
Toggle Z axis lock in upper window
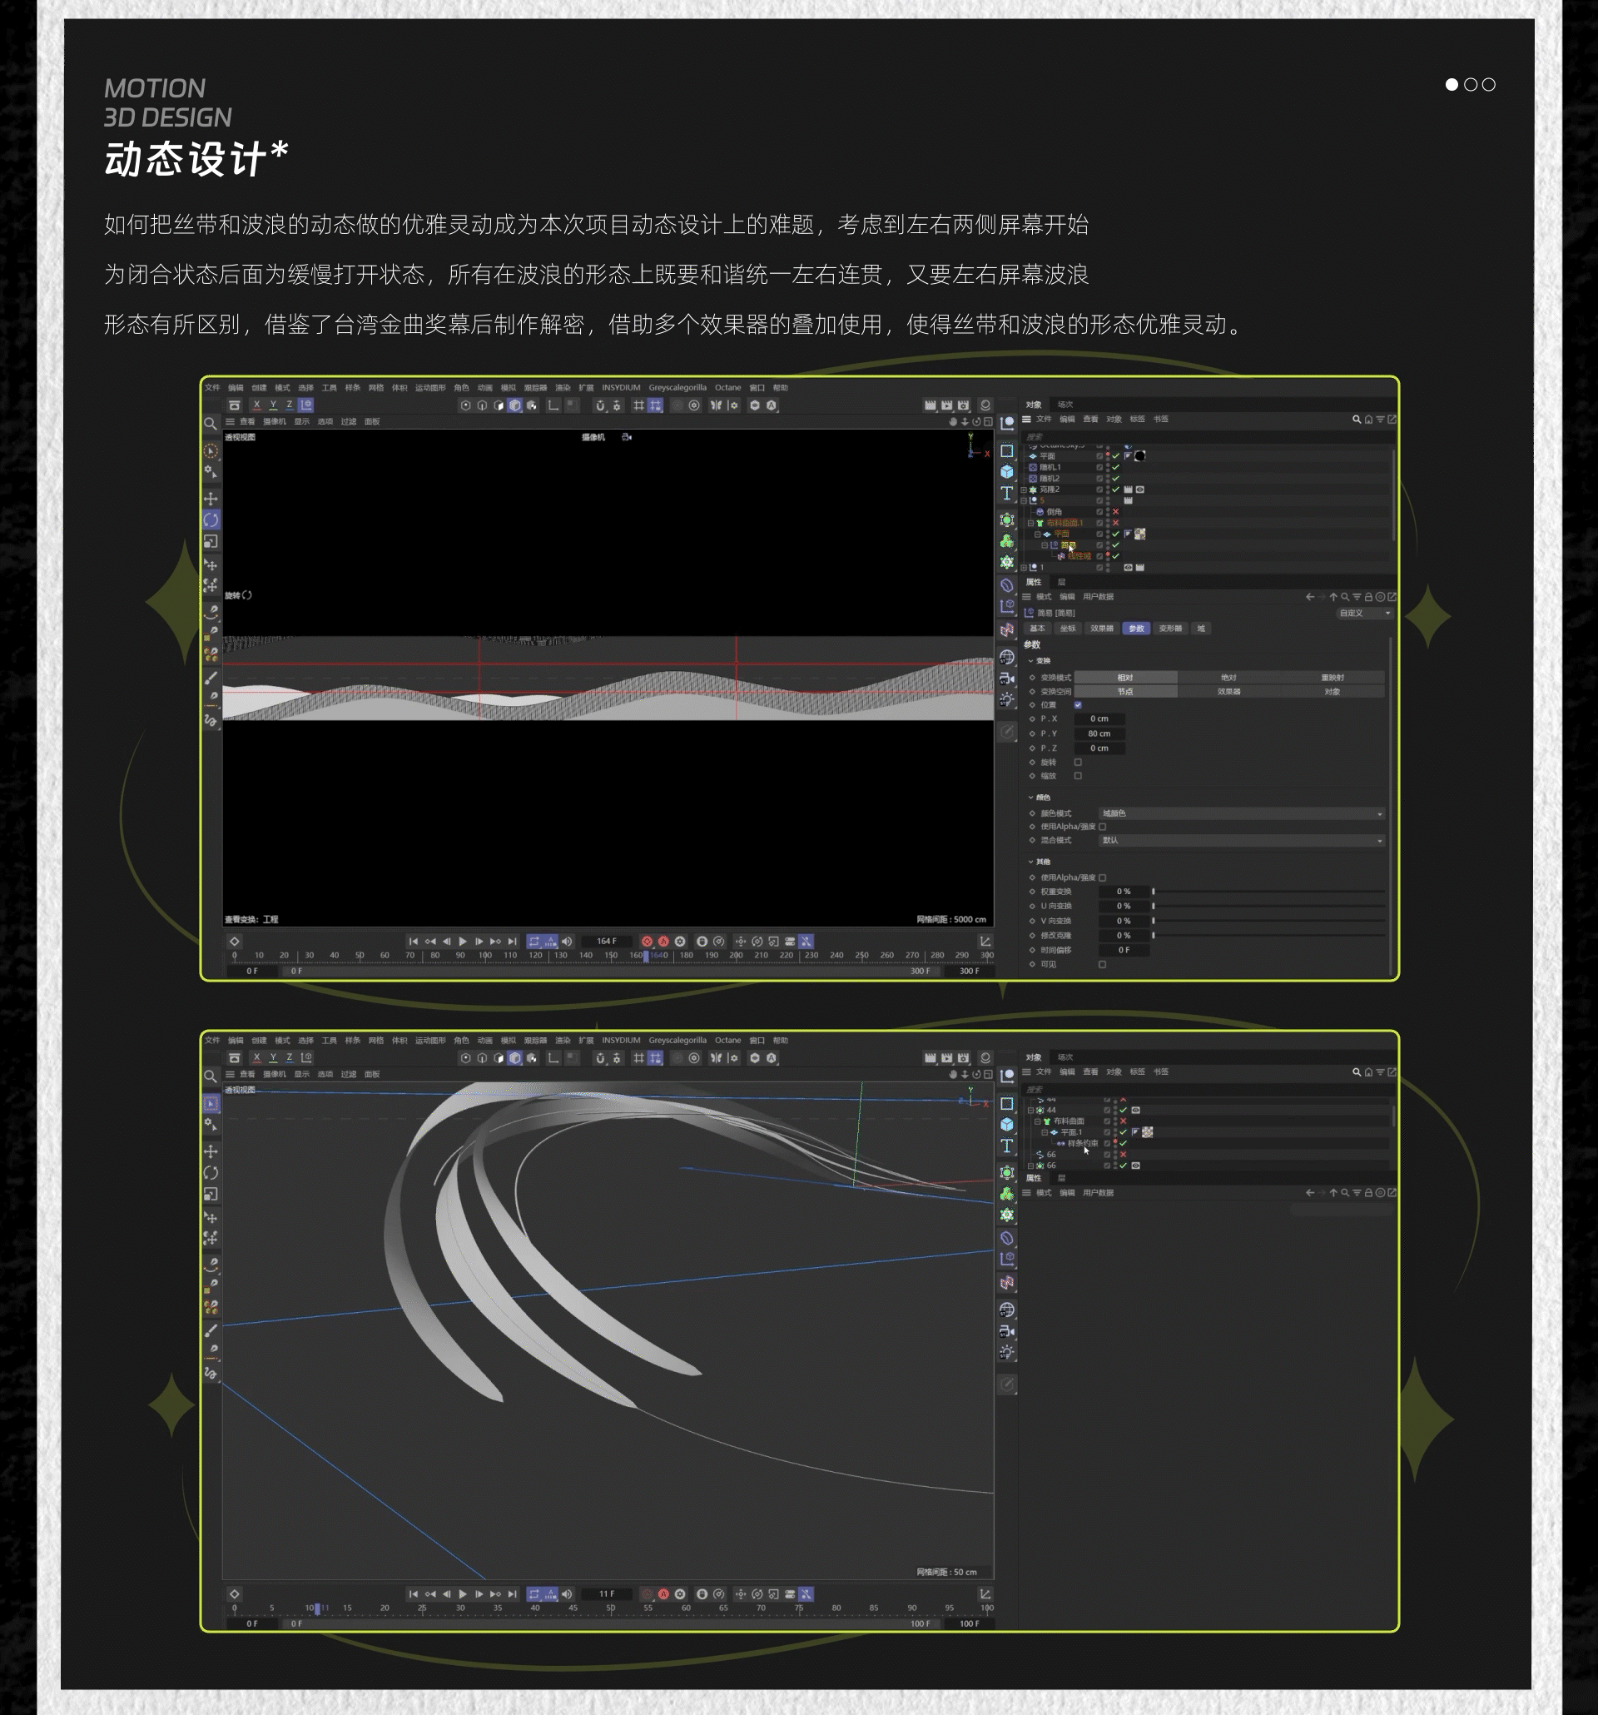pyautogui.click(x=289, y=405)
